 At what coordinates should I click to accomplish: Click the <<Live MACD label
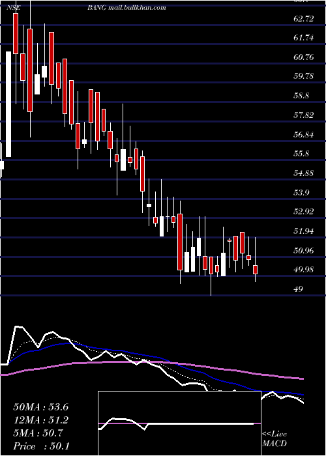point(274,439)
